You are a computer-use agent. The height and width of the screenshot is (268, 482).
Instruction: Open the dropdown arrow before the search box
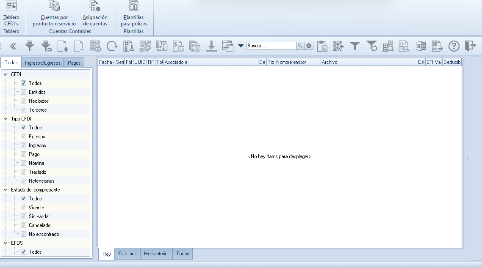[241, 46]
